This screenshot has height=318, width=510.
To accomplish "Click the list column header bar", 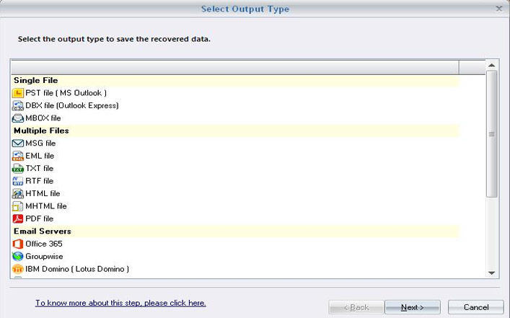I will tap(235, 67).
